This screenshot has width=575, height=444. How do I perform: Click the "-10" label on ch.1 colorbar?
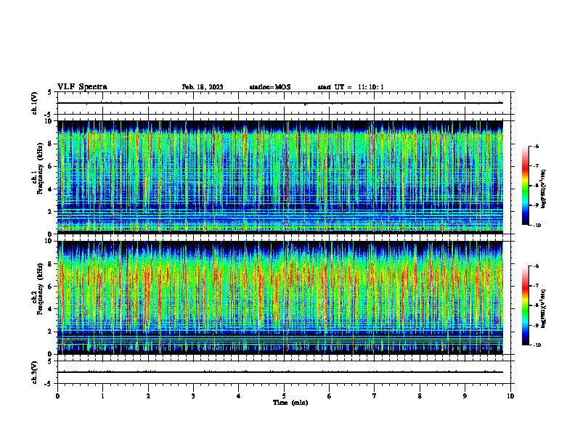537,226
